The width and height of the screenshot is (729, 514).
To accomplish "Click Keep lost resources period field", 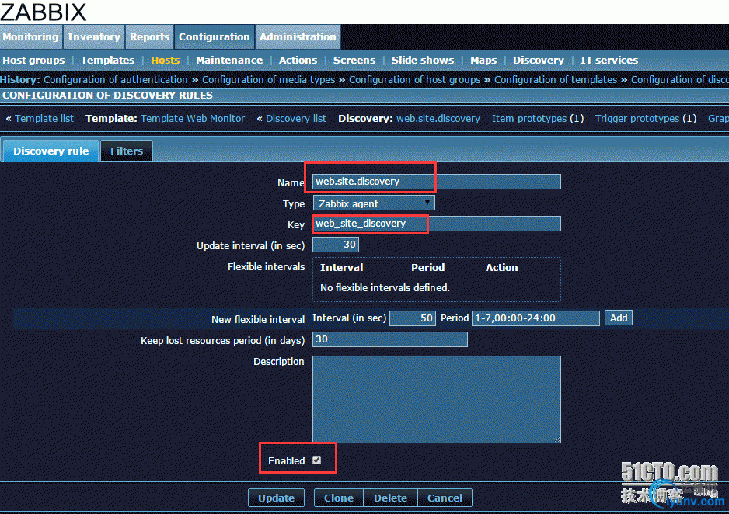I will pos(390,339).
